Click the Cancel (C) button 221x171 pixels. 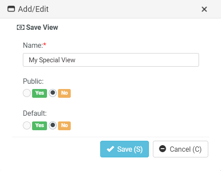pyautogui.click(x=181, y=149)
